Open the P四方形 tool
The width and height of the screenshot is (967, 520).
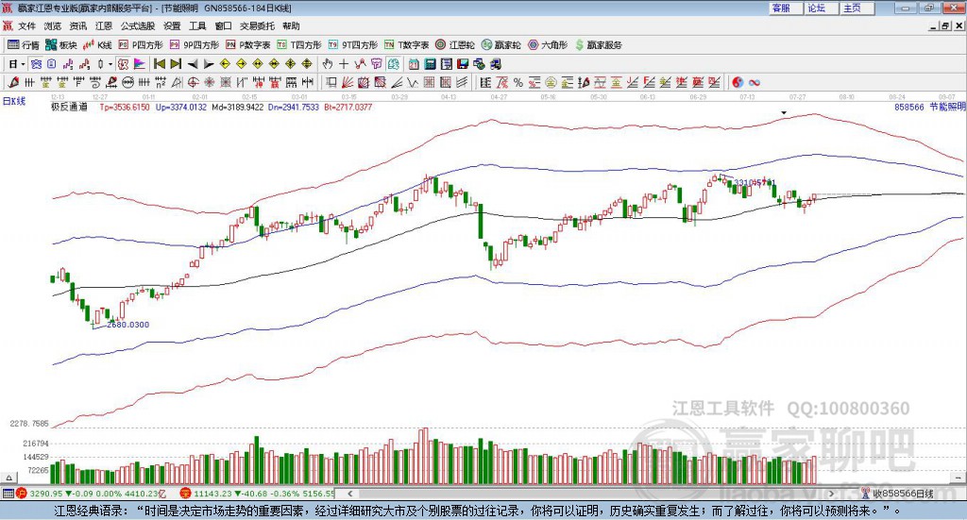(141, 45)
